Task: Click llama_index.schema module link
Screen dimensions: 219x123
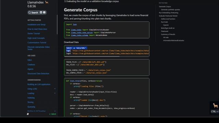Action: tap(79, 35)
